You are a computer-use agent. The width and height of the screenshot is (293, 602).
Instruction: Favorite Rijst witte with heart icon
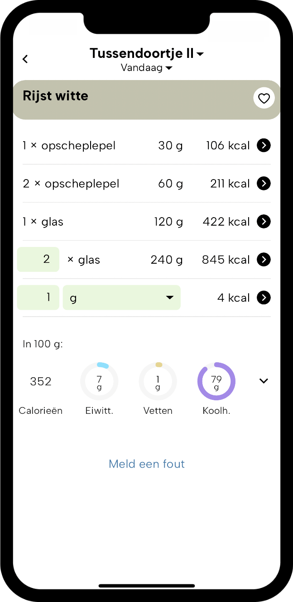pyautogui.click(x=264, y=98)
